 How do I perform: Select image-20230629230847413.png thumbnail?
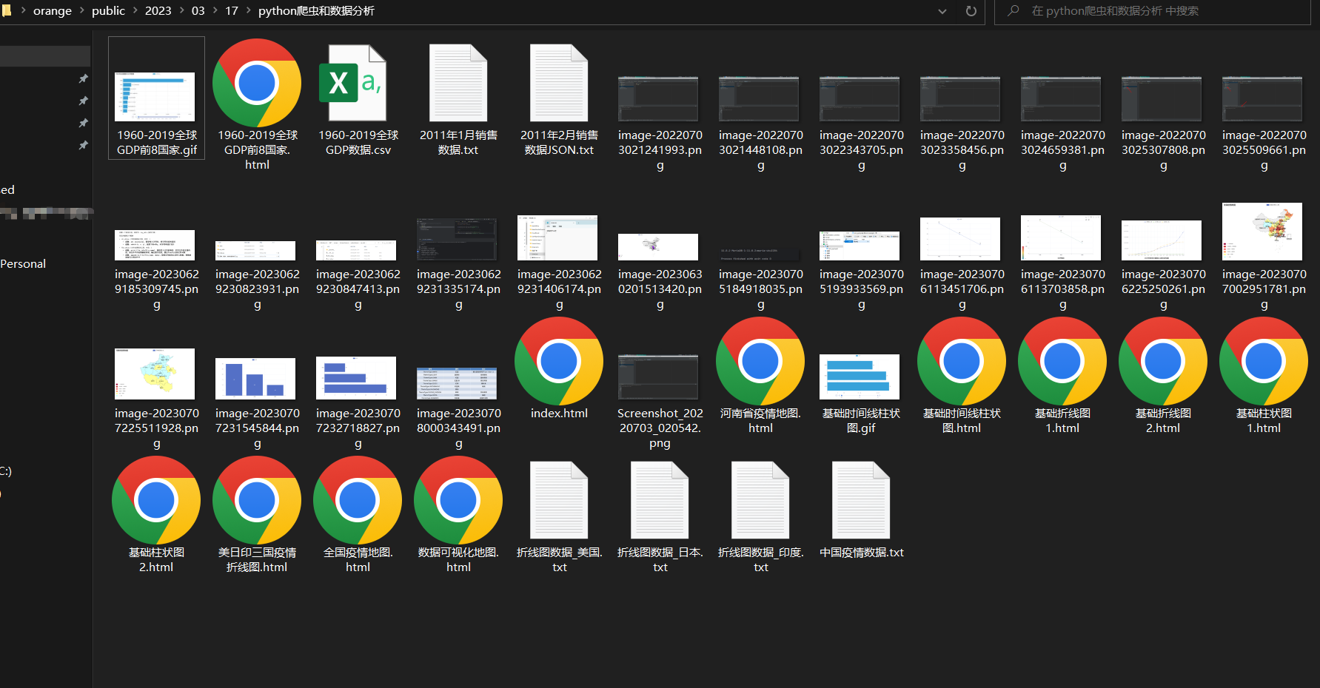356,250
